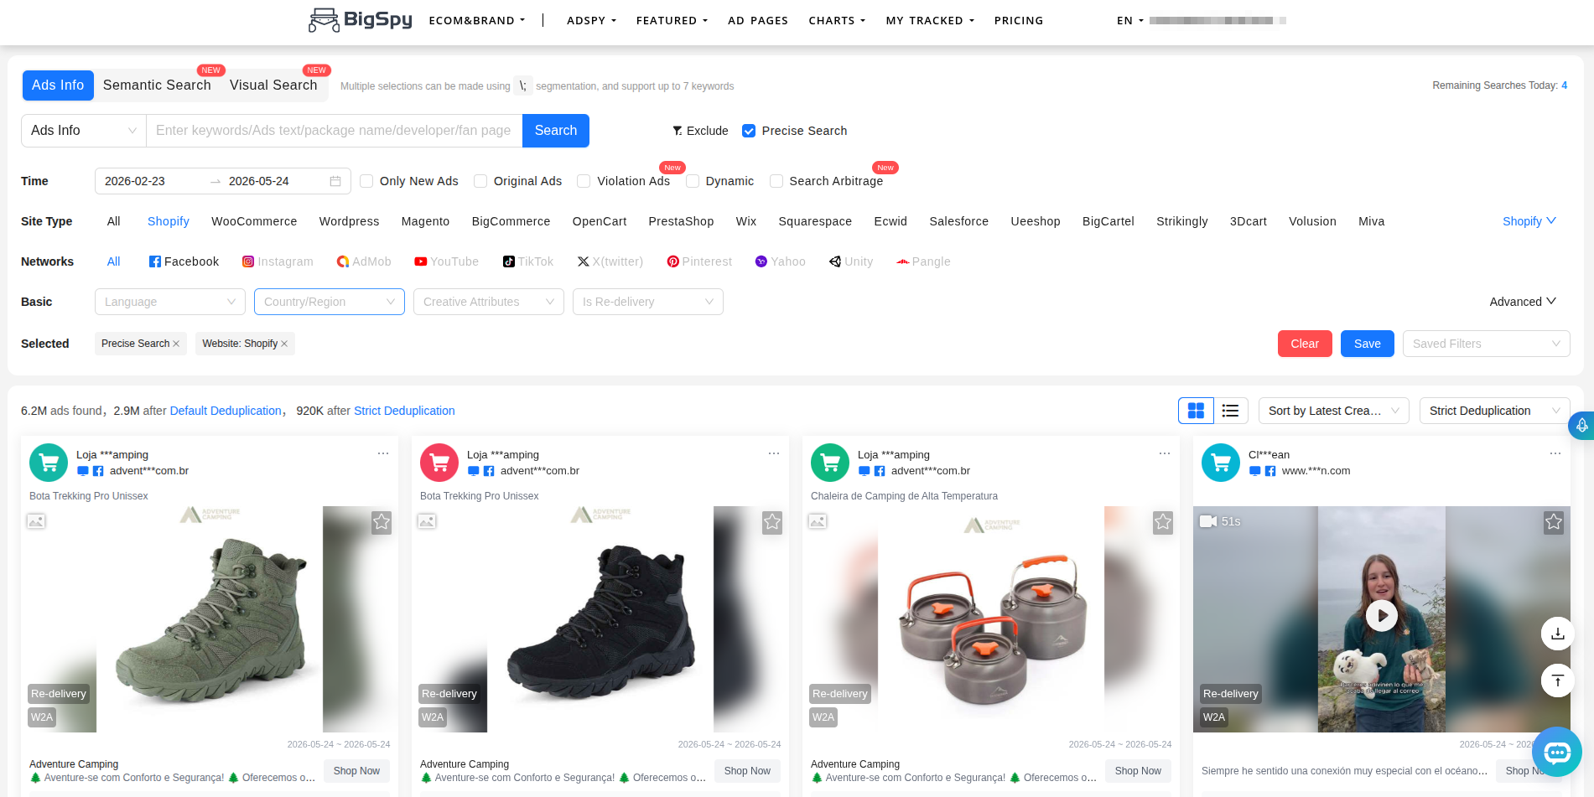Filter by Unity network
The image size is (1594, 797).
click(851, 261)
